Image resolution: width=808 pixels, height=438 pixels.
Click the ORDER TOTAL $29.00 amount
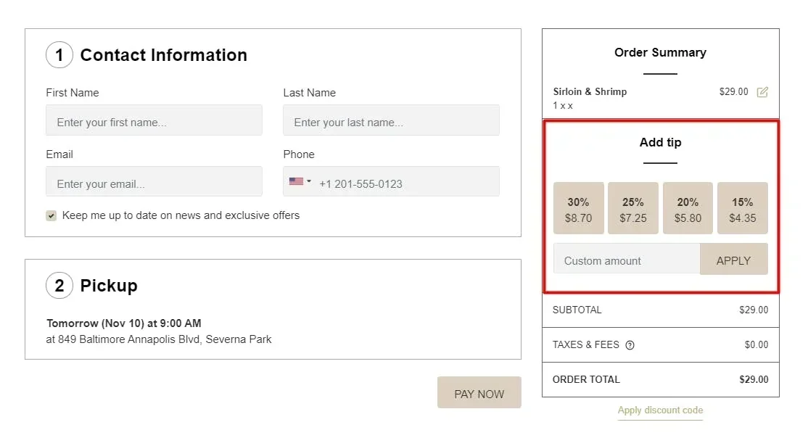tap(754, 380)
